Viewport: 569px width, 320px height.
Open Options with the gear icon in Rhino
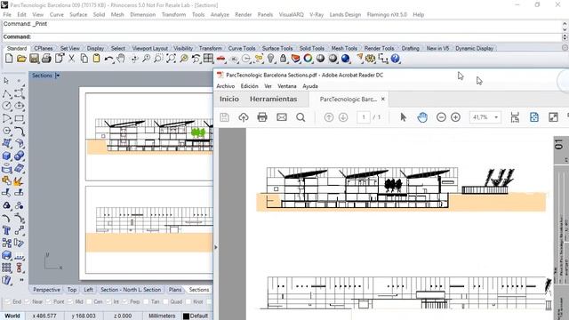[x=370, y=59]
